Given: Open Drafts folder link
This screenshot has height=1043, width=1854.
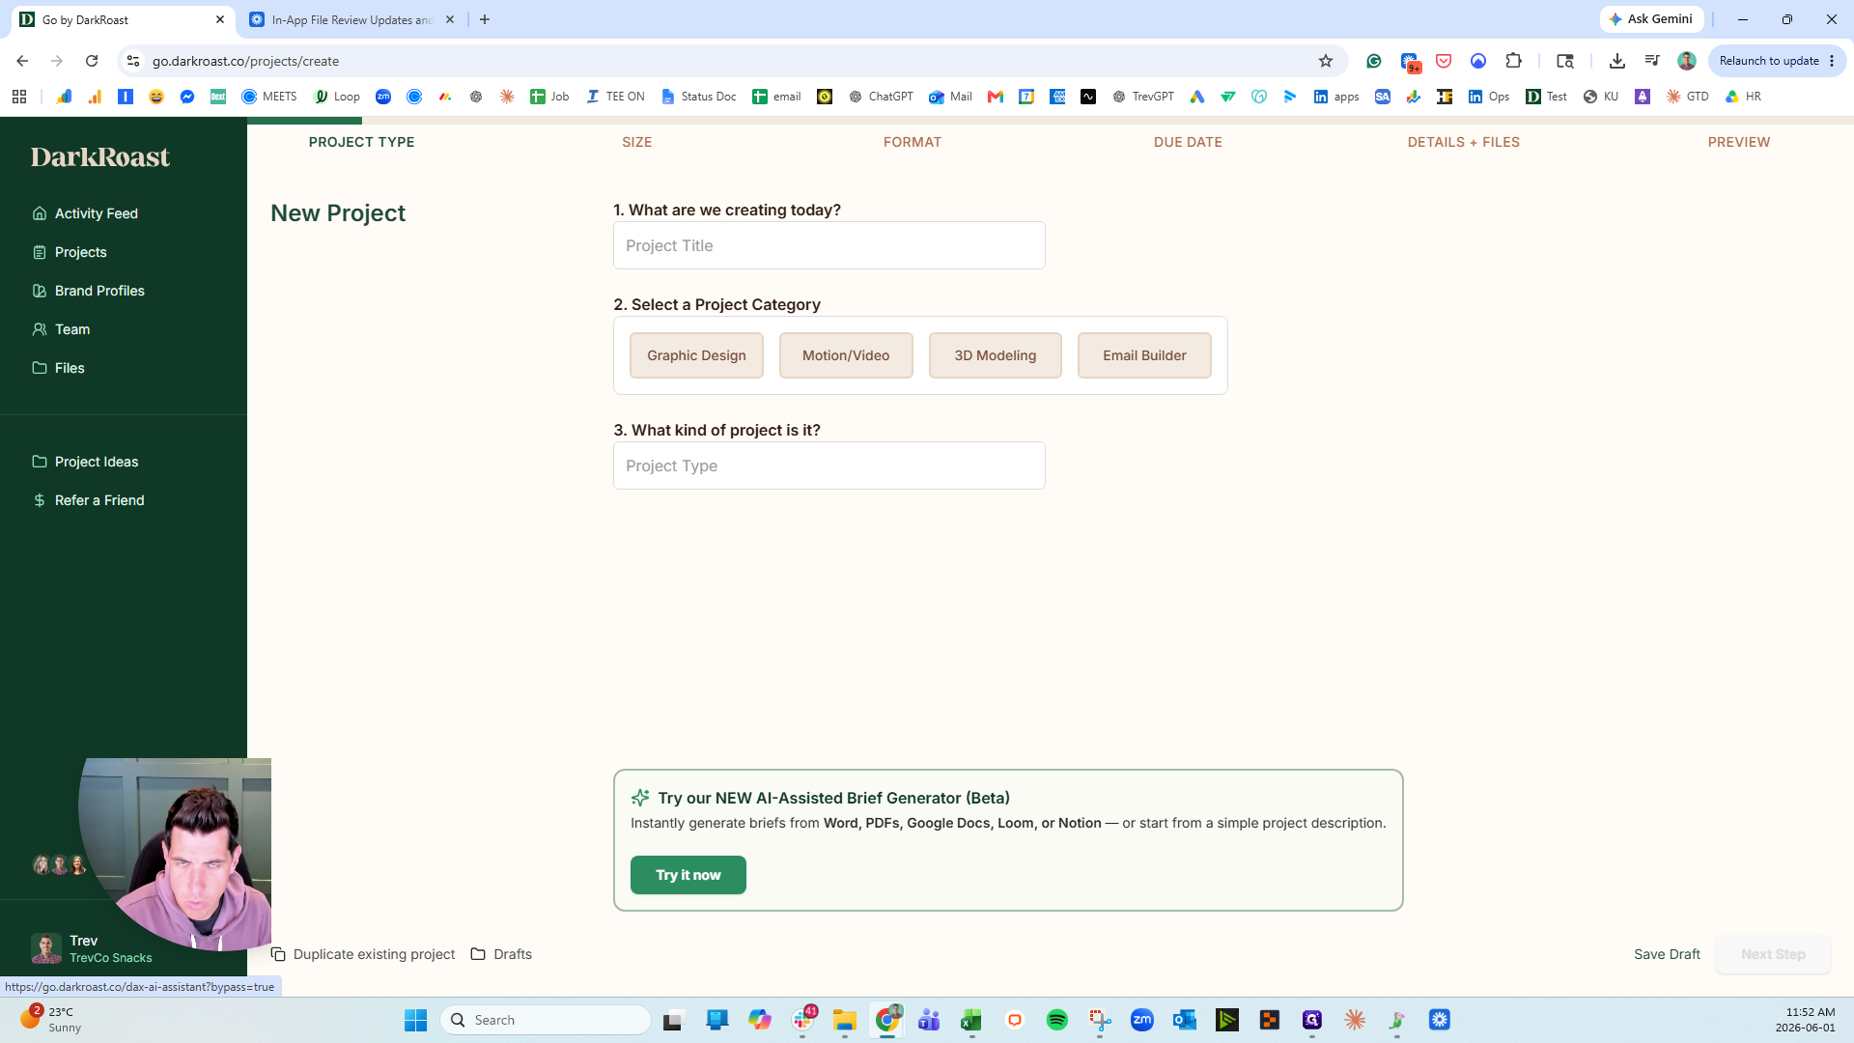Looking at the screenshot, I should tap(501, 954).
